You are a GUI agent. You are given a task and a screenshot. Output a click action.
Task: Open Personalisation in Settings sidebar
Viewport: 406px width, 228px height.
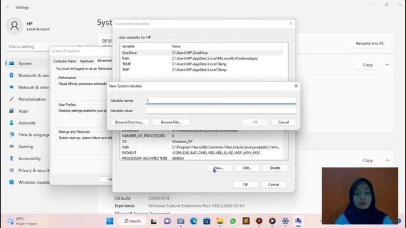click(28, 99)
